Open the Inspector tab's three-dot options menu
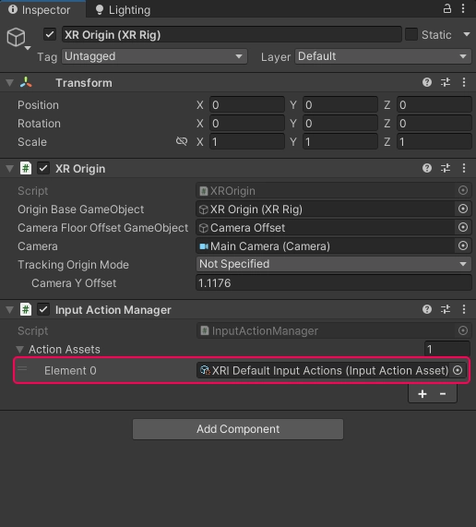Image resolution: width=476 pixels, height=527 pixels. point(463,8)
